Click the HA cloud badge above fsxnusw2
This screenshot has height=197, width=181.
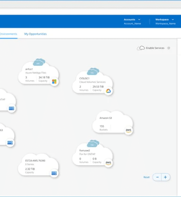(93, 144)
